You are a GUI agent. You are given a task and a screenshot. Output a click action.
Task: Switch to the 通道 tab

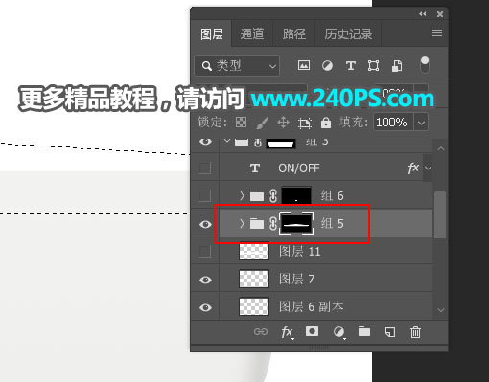click(x=252, y=34)
